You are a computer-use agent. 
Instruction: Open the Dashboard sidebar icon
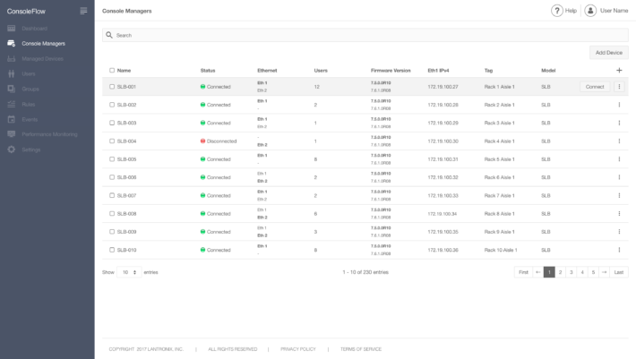12,29
